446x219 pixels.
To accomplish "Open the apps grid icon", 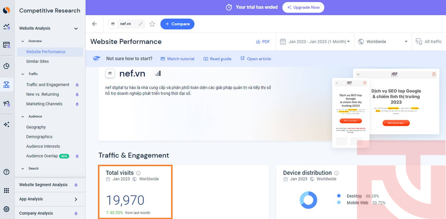I will pos(6,190).
